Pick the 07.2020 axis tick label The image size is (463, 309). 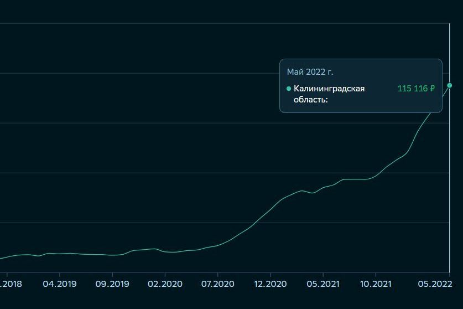coord(217,284)
